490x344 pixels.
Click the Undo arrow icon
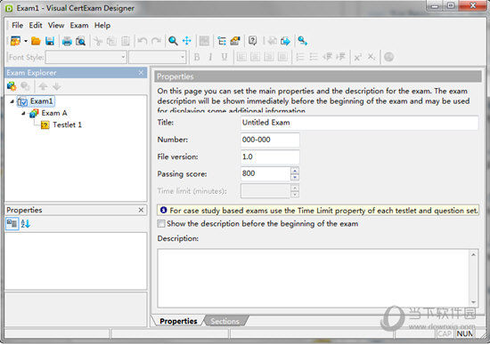pos(143,41)
